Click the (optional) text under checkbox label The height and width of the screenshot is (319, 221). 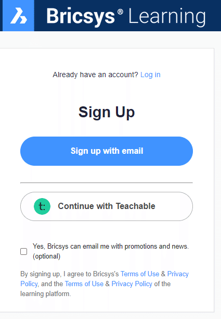pyautogui.click(x=46, y=256)
